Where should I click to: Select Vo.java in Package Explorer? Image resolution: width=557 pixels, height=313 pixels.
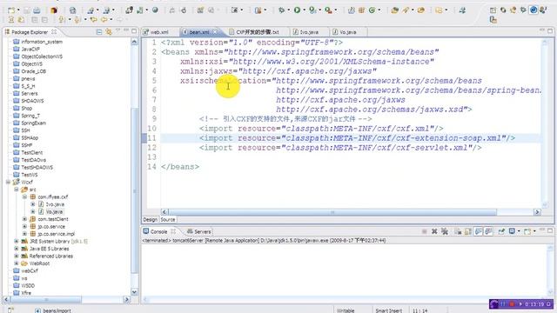coord(54,211)
